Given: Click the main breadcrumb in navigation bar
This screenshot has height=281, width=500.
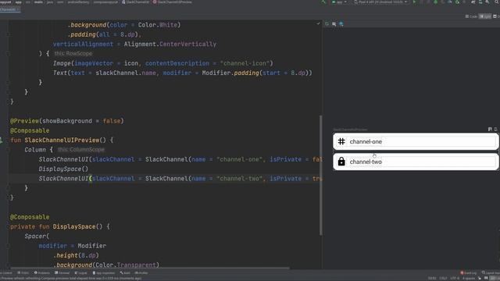Looking at the screenshot, I should tap(38, 2).
